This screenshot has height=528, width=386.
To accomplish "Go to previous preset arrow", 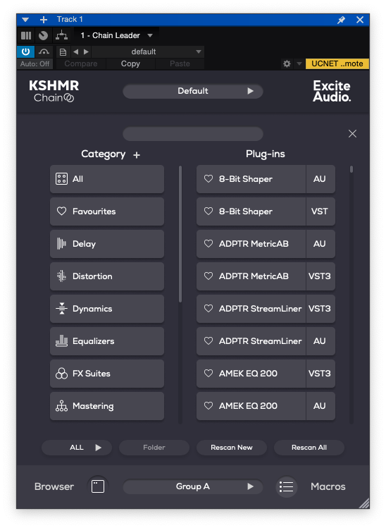I will tap(75, 51).
